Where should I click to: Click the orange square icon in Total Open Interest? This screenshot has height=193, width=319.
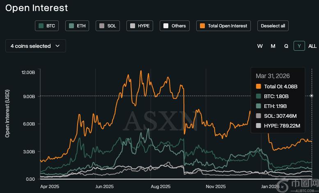coord(202,26)
